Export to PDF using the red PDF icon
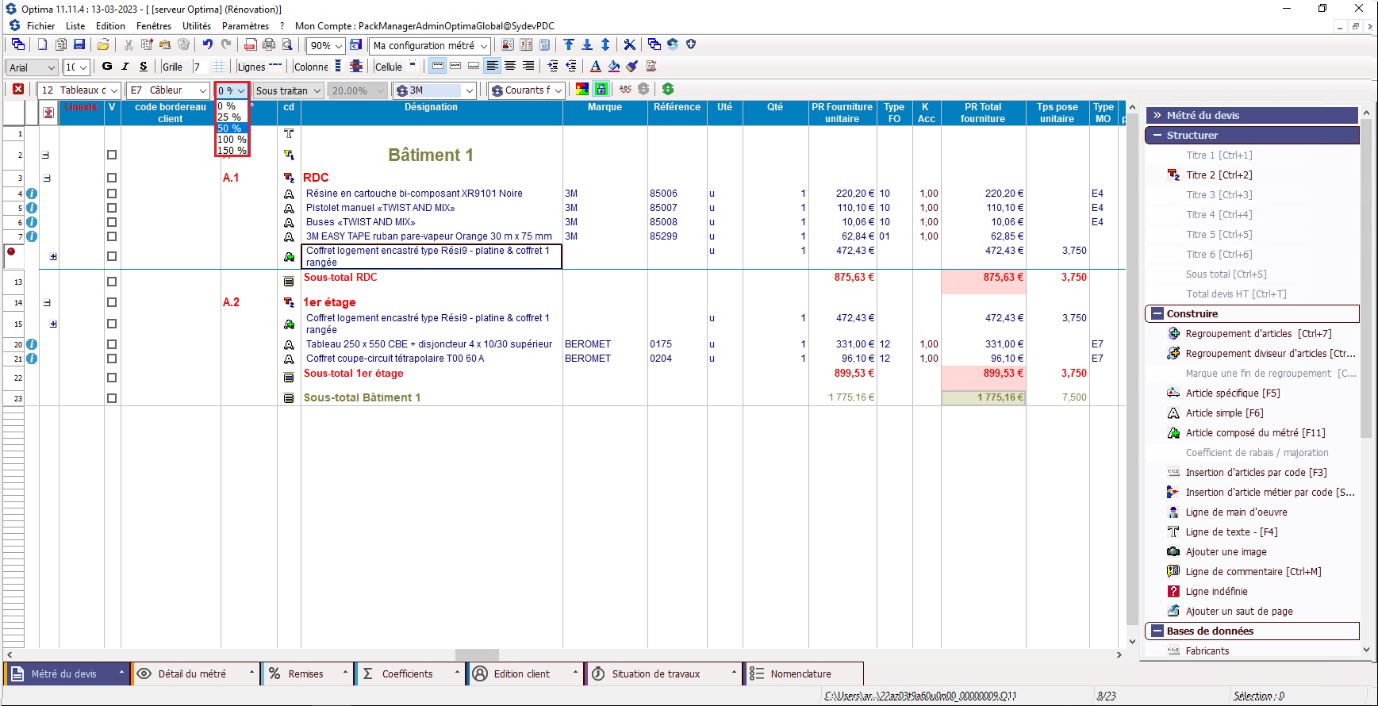The width and height of the screenshot is (1378, 706). (251, 45)
